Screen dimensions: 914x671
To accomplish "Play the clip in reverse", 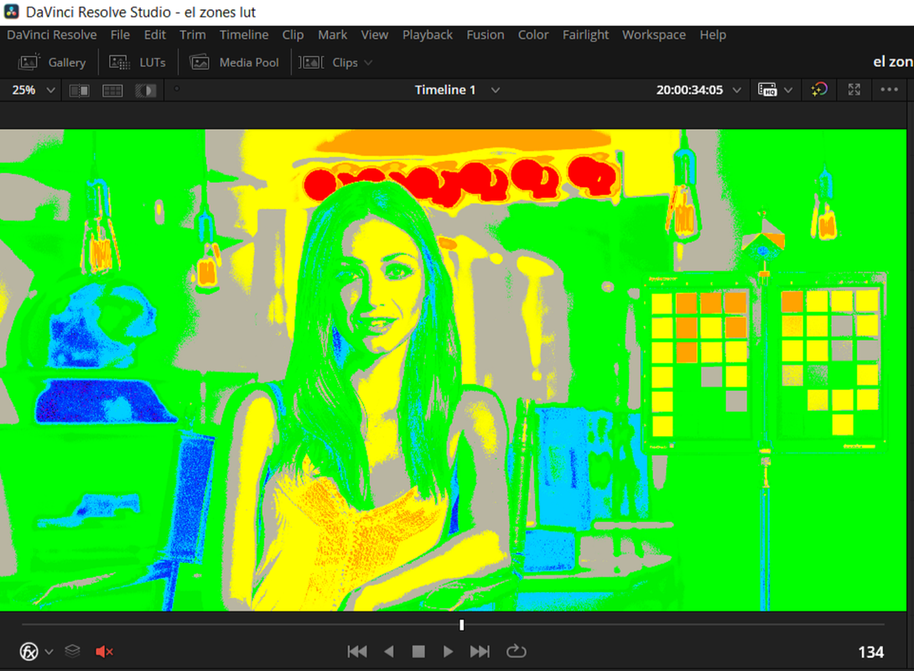I will pyautogui.click(x=389, y=651).
